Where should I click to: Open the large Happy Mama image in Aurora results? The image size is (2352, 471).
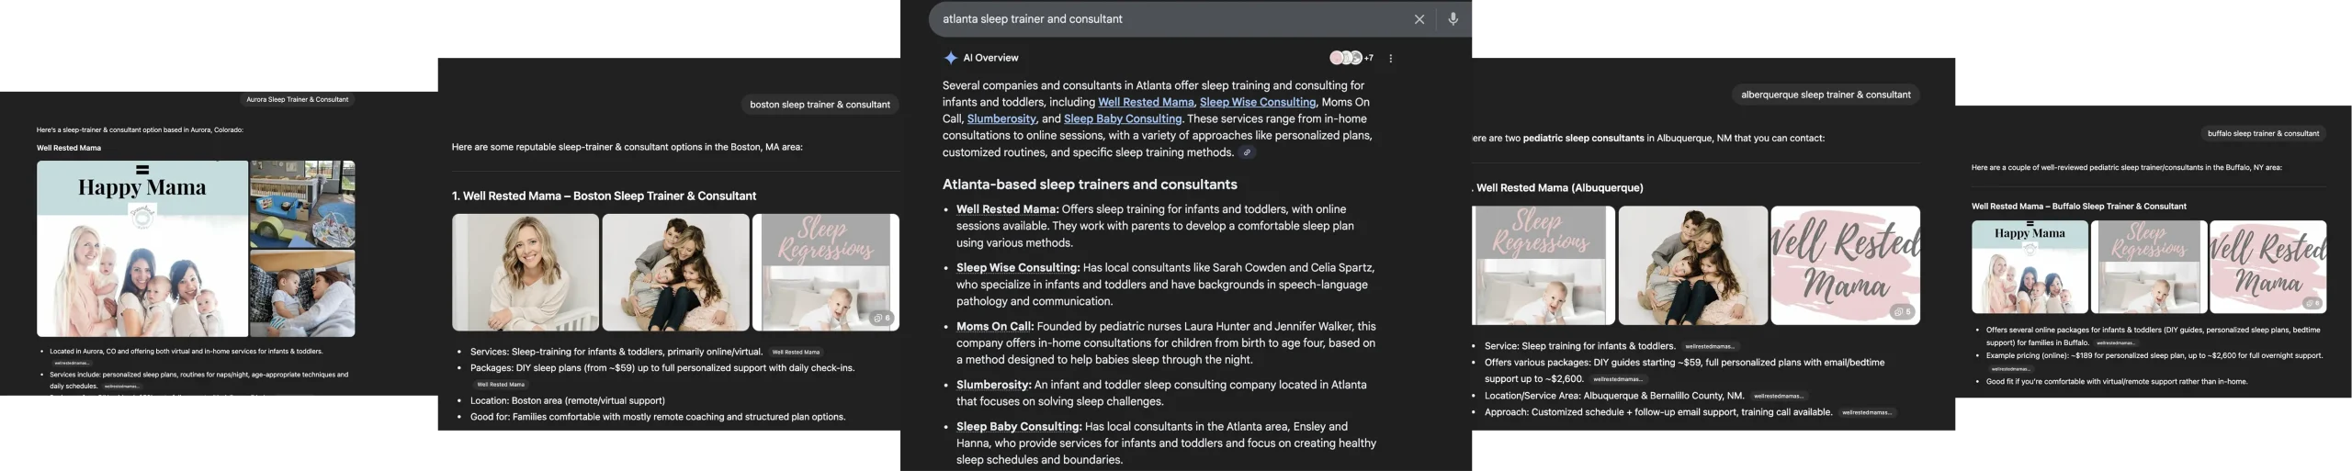(x=142, y=249)
